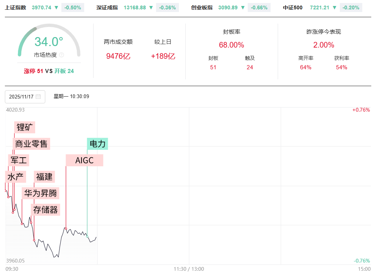
Task: Click the down arrow next to 中证500
Action: (x=335, y=7)
